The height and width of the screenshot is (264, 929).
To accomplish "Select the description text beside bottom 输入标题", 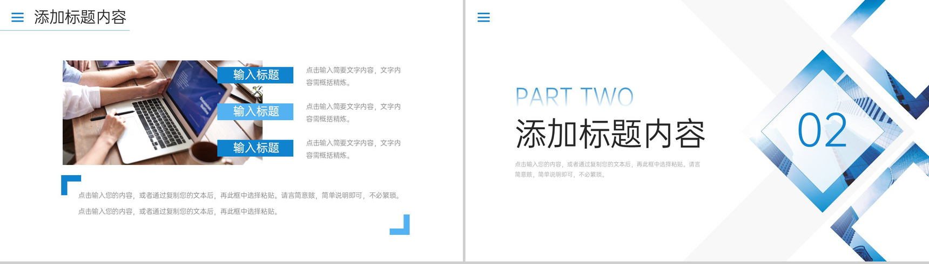I will [x=353, y=149].
